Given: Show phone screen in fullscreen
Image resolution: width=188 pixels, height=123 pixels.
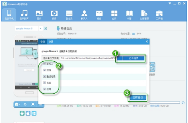Looking at the screenshot, I should coord(33,104).
